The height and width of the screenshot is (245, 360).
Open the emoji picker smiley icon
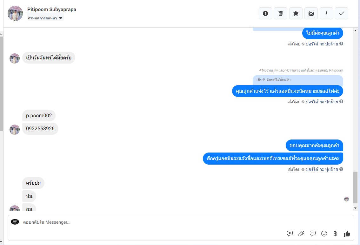coord(324,234)
